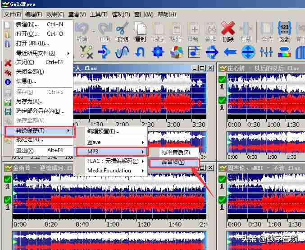The image size is (305, 250).
Task: Click the blue arrow compressor effect icon
Action: pos(104,52)
